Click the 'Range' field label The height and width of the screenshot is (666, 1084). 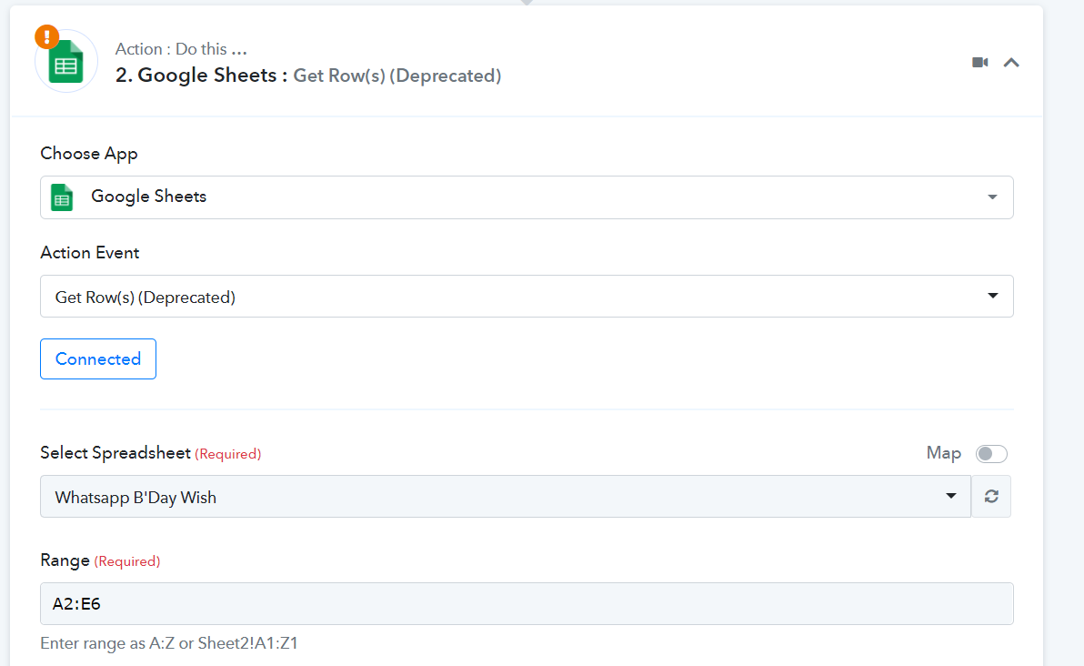pos(65,560)
